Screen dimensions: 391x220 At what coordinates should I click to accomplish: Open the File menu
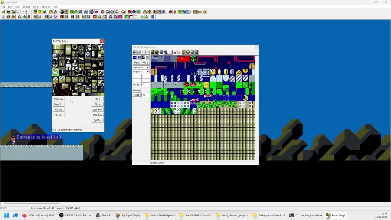pos(3,6)
